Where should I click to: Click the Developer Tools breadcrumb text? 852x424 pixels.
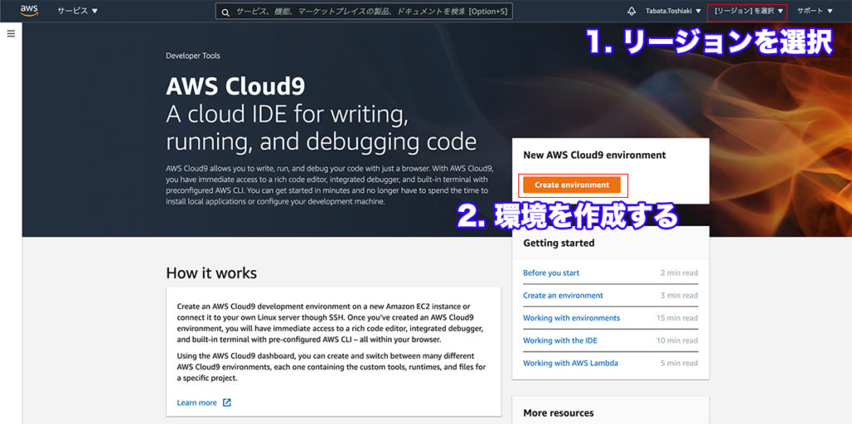pos(193,56)
